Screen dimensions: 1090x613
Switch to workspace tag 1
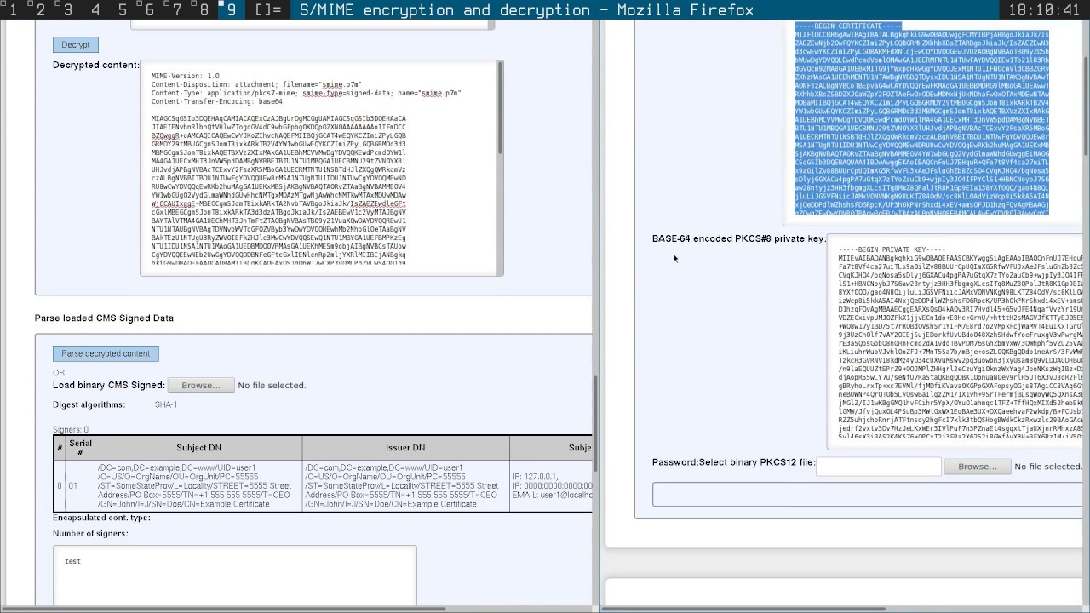14,10
